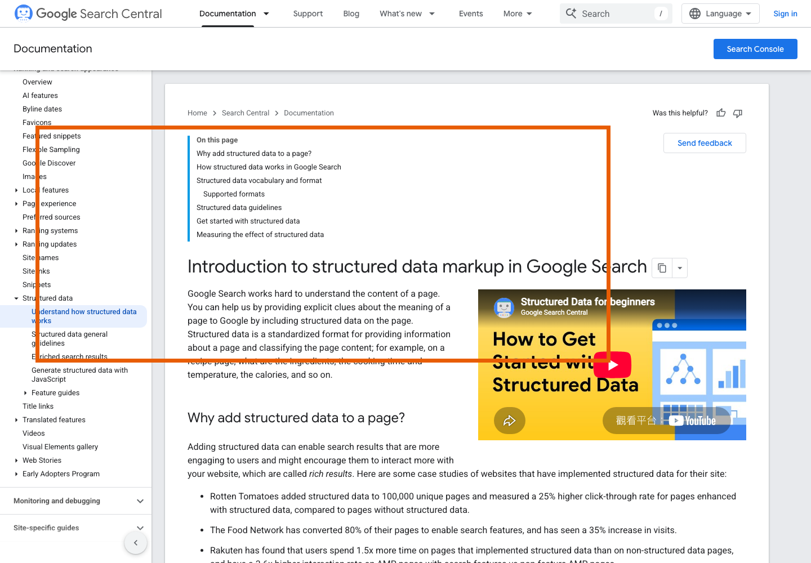Open the Documentation tab dropdown arrow
811x563 pixels.
click(x=266, y=14)
